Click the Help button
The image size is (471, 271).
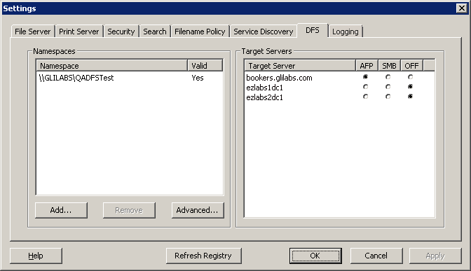36,256
